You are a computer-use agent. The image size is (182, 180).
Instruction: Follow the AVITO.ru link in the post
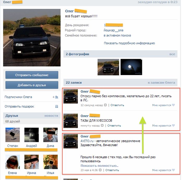pyautogui.click(x=87, y=141)
